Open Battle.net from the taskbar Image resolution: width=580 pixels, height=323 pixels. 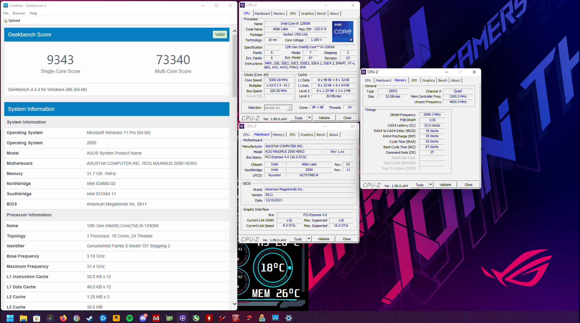tap(103, 318)
